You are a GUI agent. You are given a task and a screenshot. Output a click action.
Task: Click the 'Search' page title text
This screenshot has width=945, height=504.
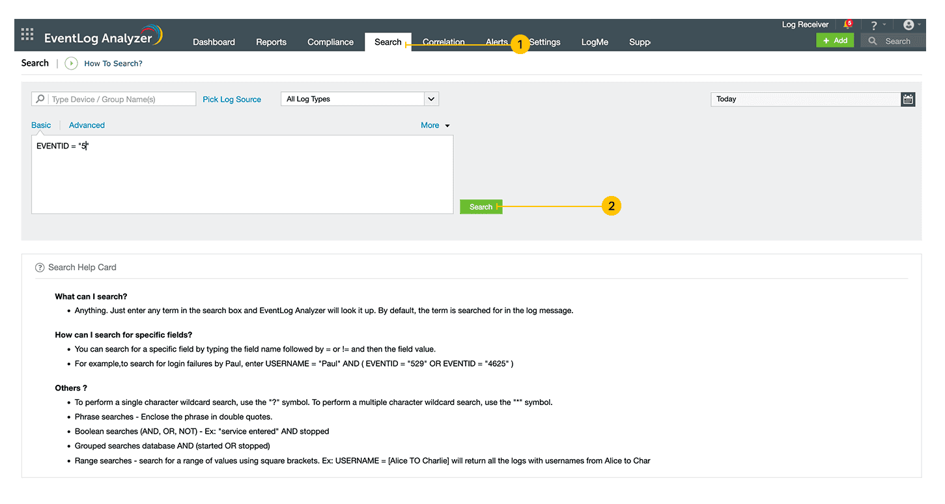(35, 63)
